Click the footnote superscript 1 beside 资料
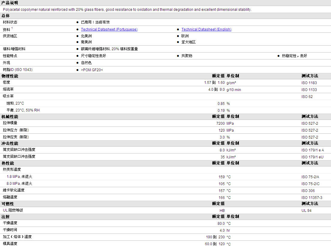The image size is (331, 247). click(12, 28)
